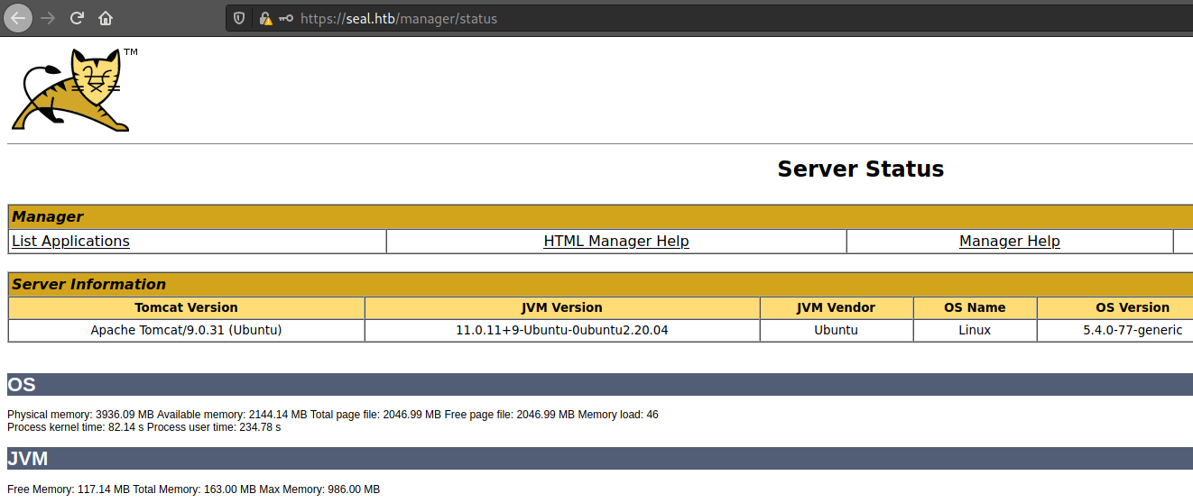Select the Server Status heading
The height and width of the screenshot is (503, 1193).
tap(860, 169)
